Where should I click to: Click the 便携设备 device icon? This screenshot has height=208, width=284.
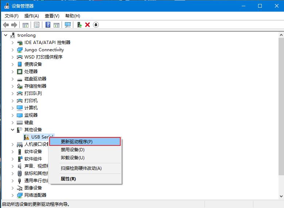point(20,64)
